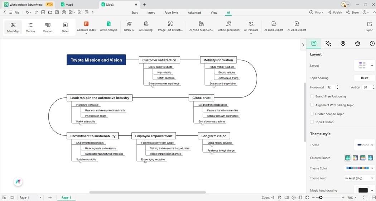Open the AI Translate tool
The image size is (376, 201).
[251, 27]
